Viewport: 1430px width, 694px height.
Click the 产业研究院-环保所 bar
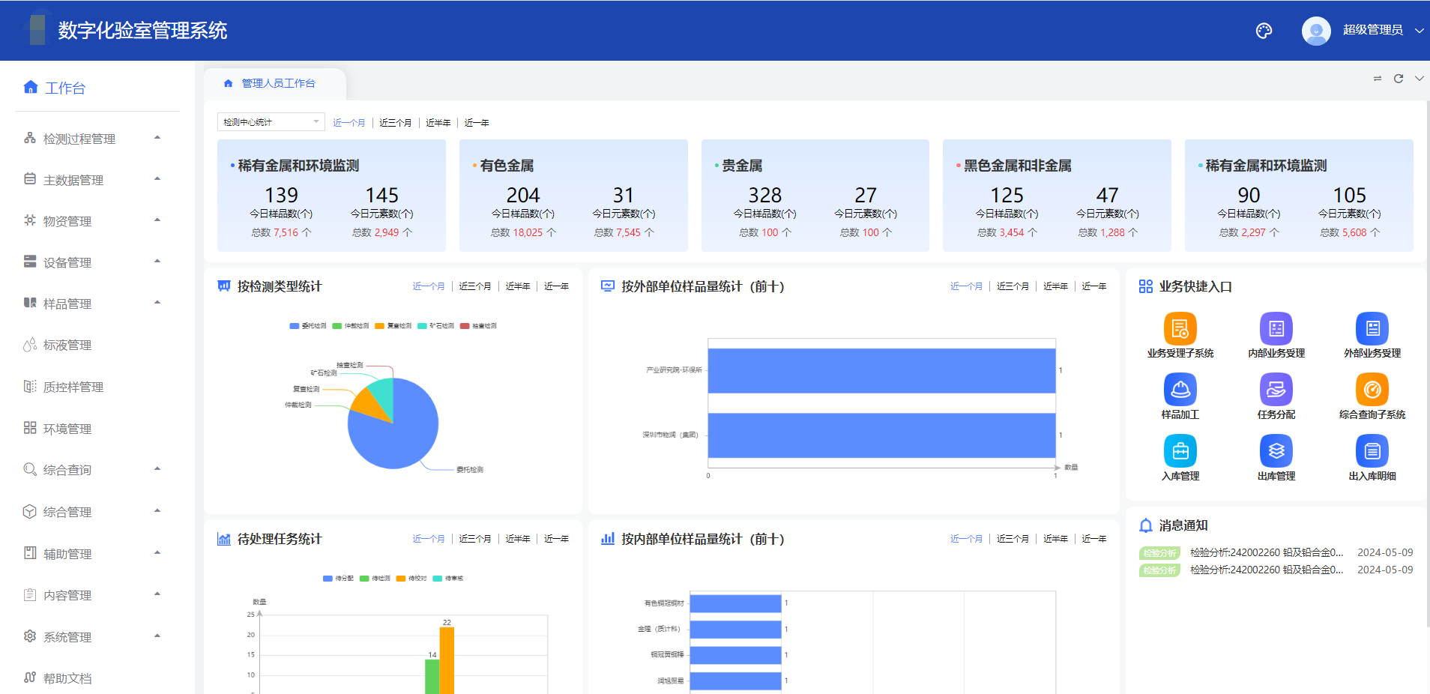881,370
